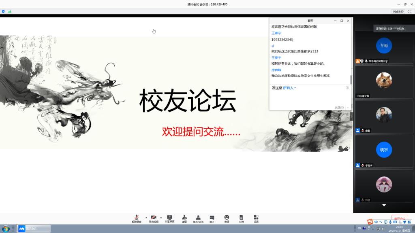Click the 发送(S) send button
This screenshot has width=415, height=233.
[x=339, y=108]
